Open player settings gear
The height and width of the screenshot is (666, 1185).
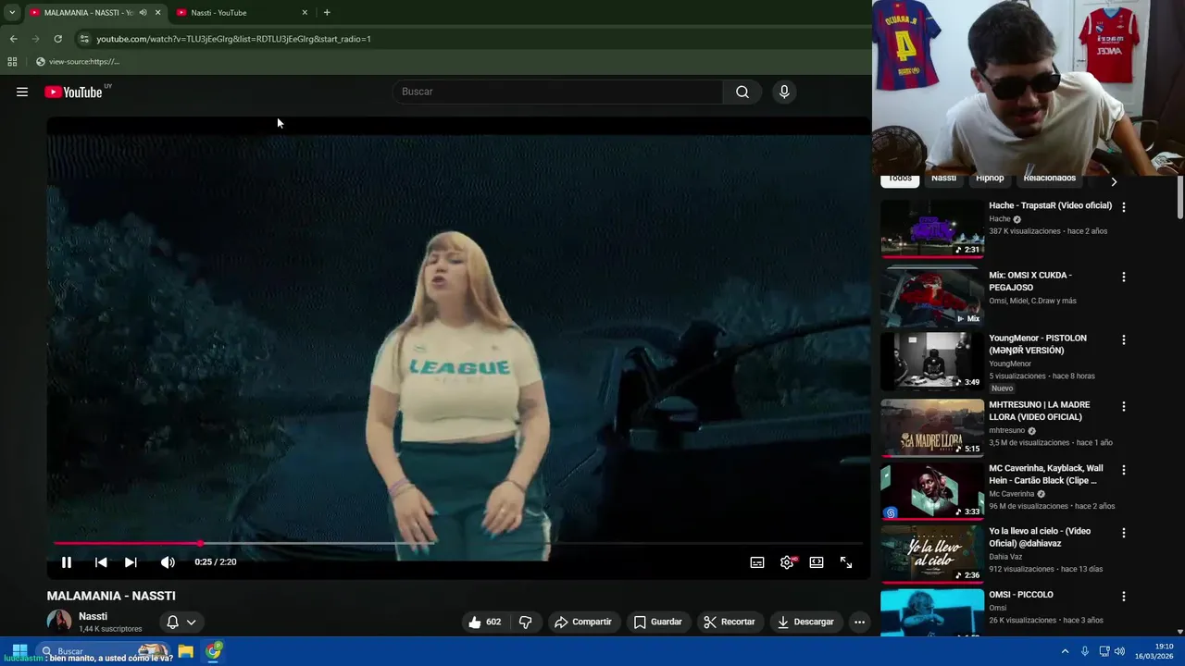click(787, 562)
